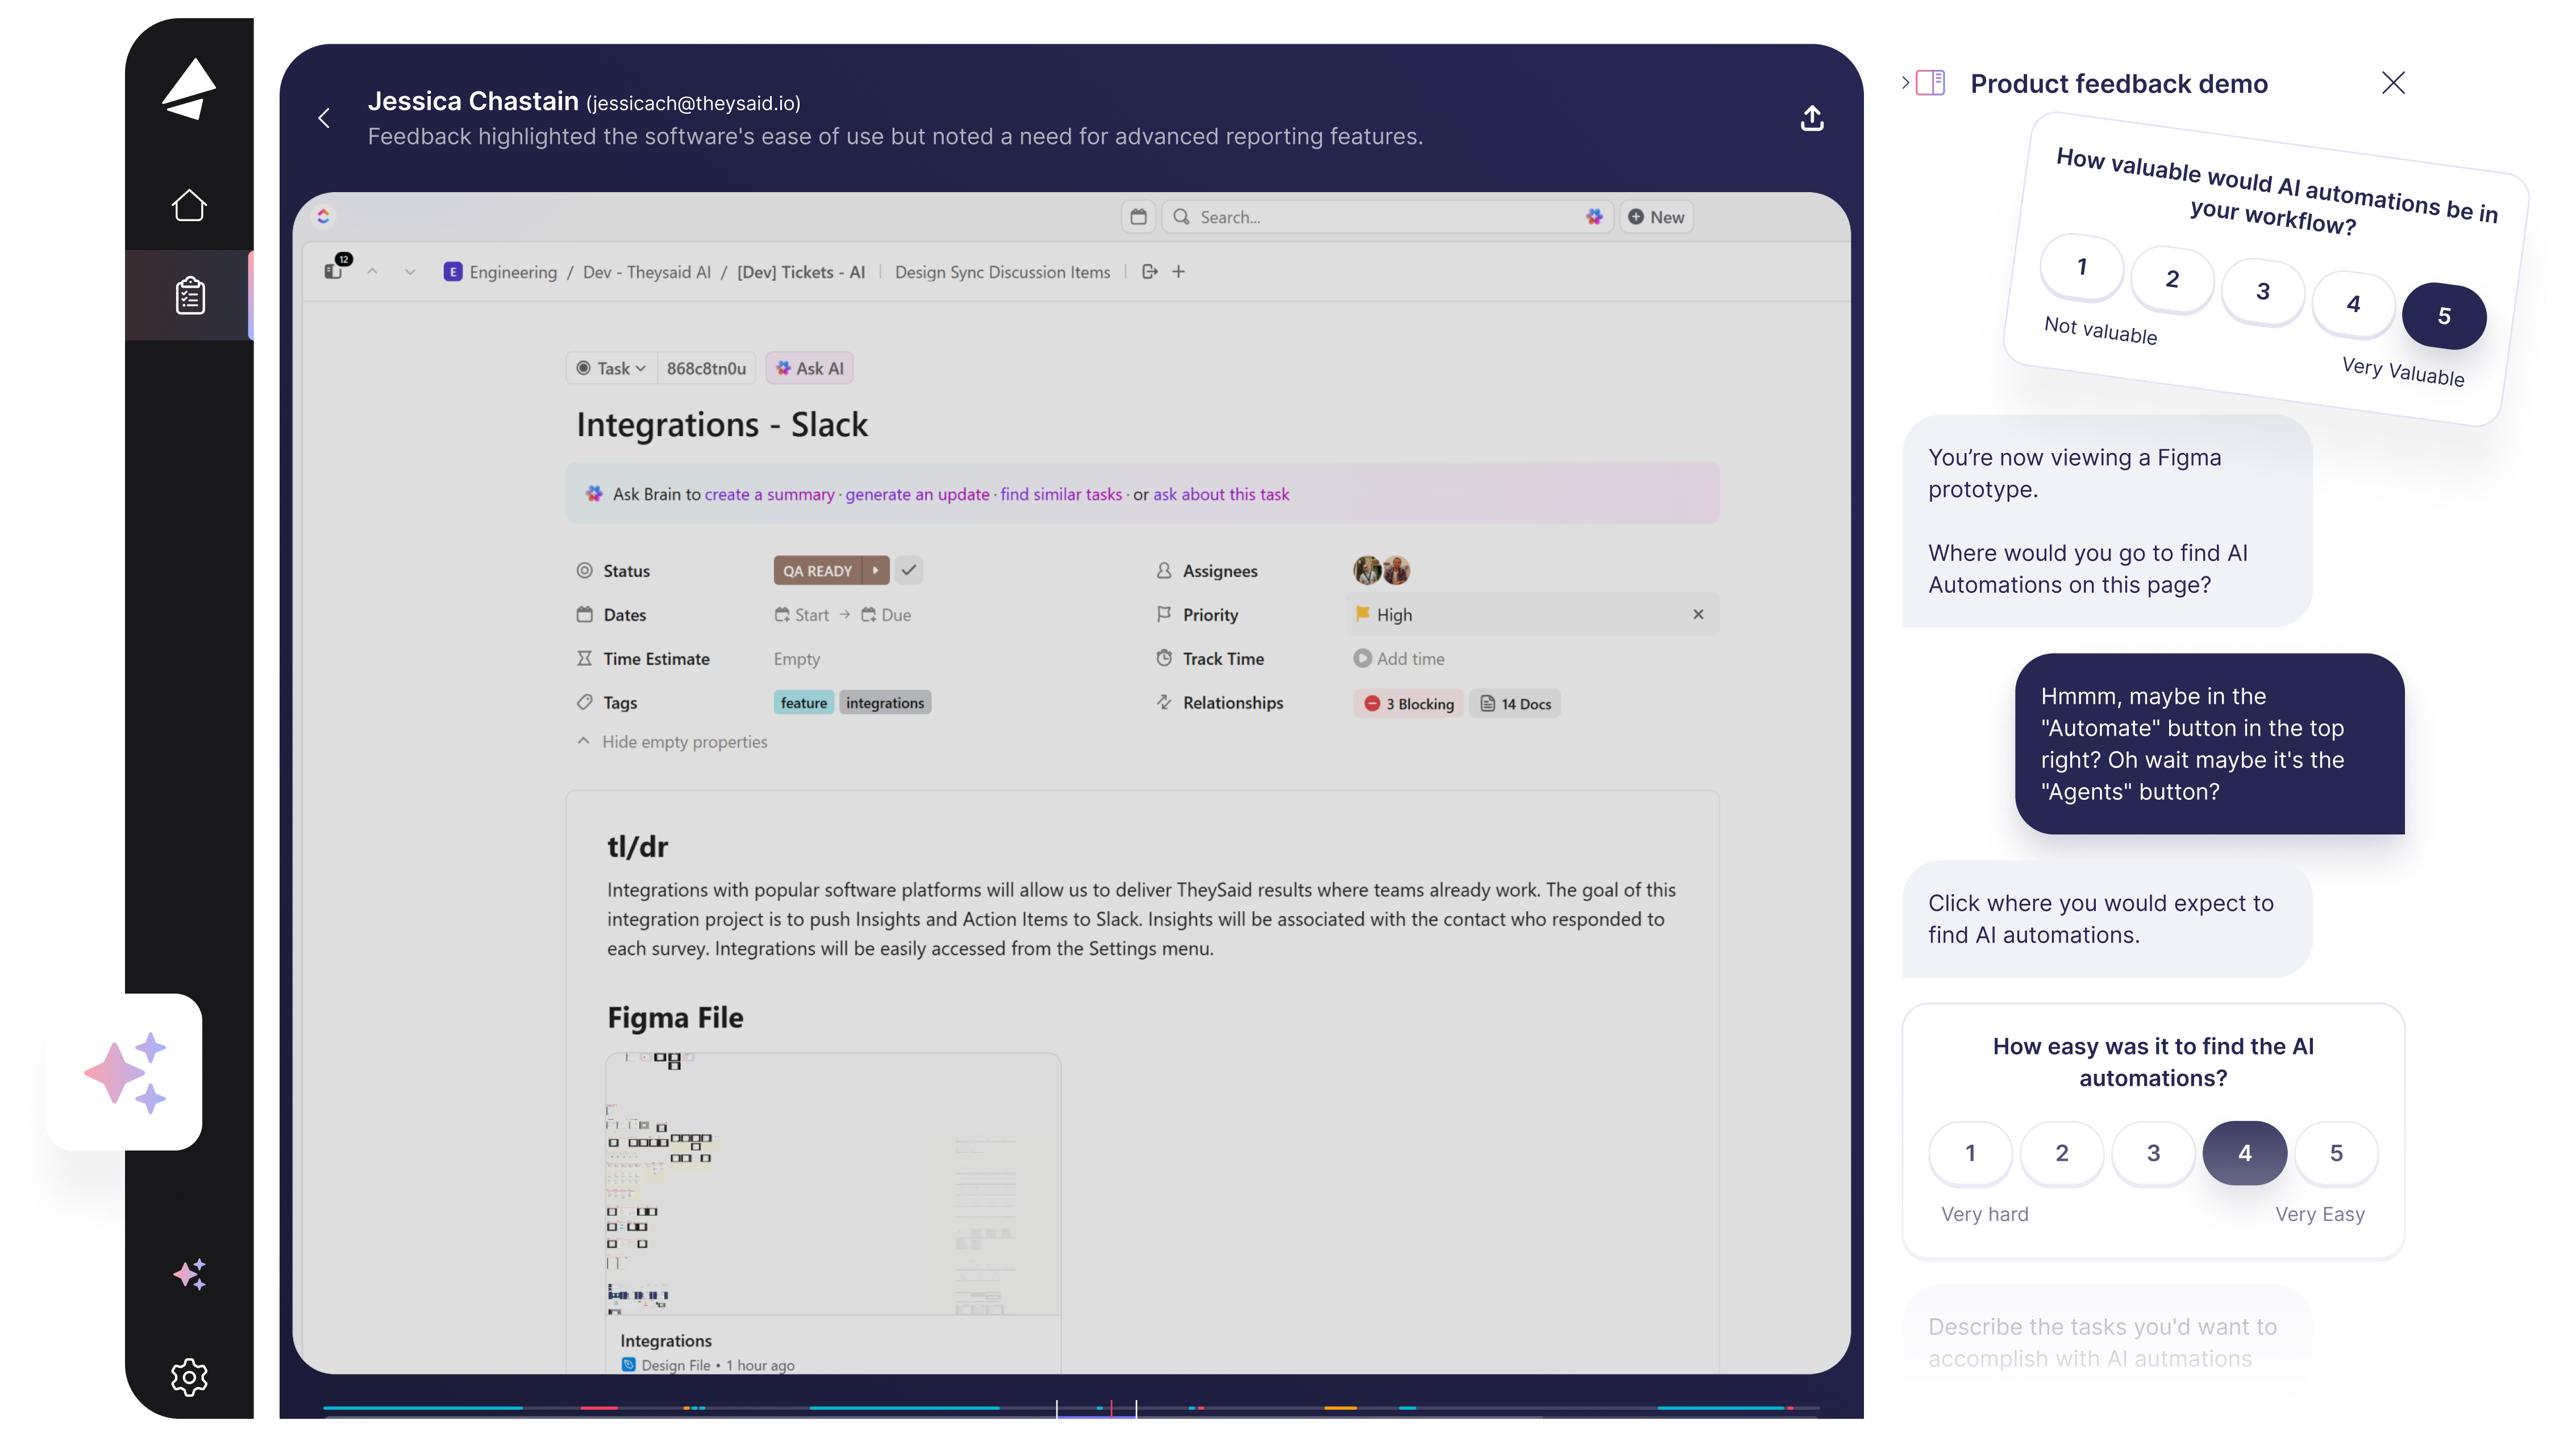Click the small AI sparkles sidebar icon
The image size is (2576, 1437).
click(x=189, y=1274)
